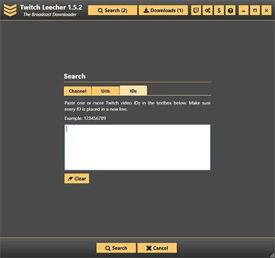Viewport: 275px width, 258px height.
Task: Close the Twitch Leecher window
Action: 266,10
